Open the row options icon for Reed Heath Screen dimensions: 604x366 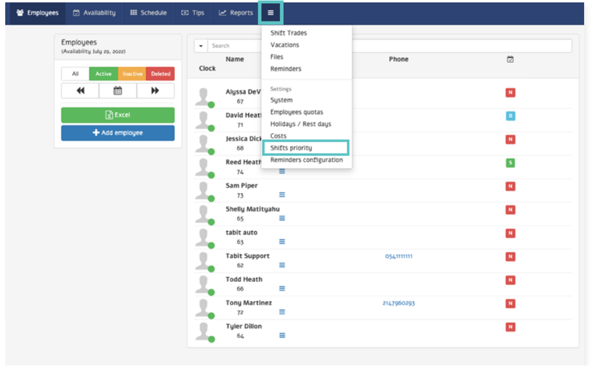coord(282,171)
